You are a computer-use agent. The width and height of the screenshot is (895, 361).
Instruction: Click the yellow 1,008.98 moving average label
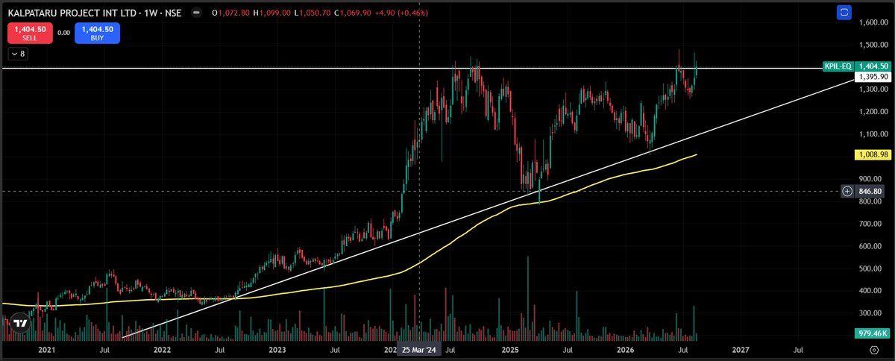[x=873, y=154]
